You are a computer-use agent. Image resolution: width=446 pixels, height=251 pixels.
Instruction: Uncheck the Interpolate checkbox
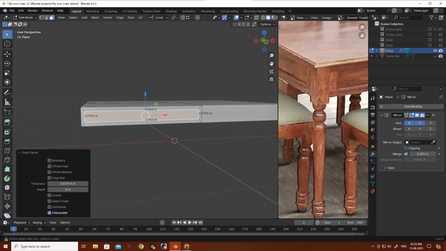[49, 213]
